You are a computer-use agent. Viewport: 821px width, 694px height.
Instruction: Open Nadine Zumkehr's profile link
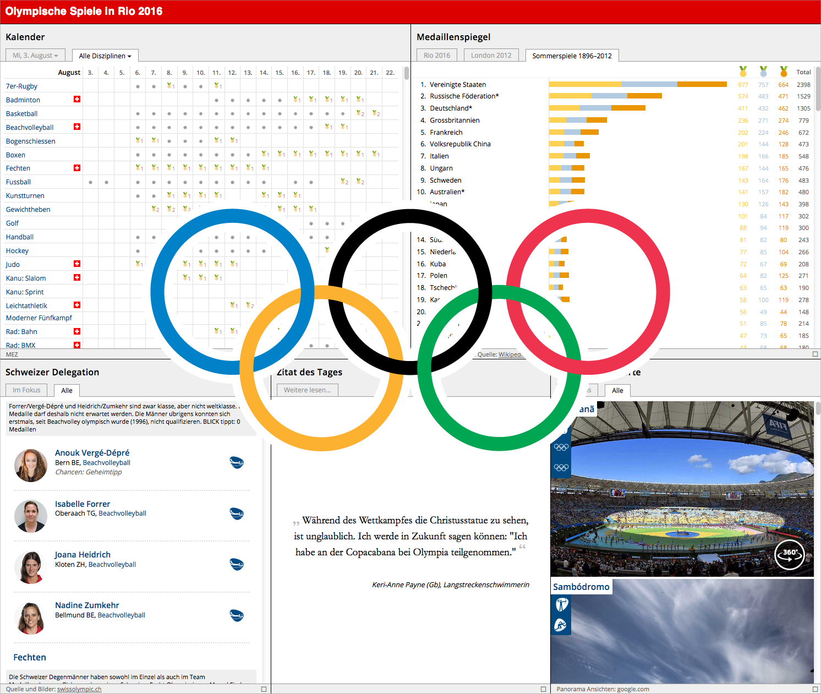pyautogui.click(x=87, y=605)
